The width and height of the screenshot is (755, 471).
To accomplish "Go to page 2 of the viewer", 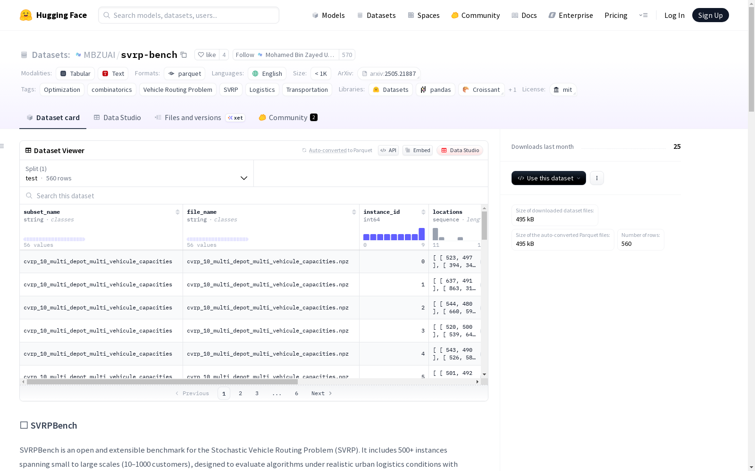I will 240,393.
